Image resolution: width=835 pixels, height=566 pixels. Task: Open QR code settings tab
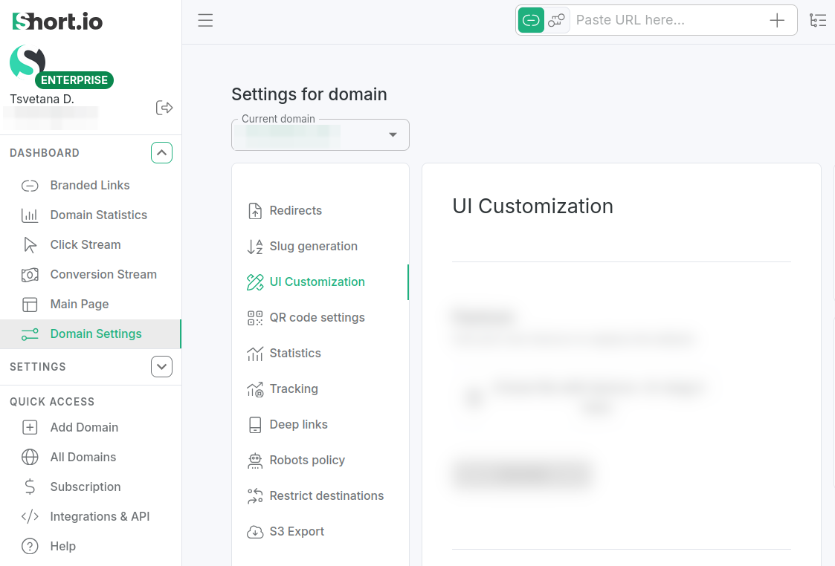click(317, 318)
